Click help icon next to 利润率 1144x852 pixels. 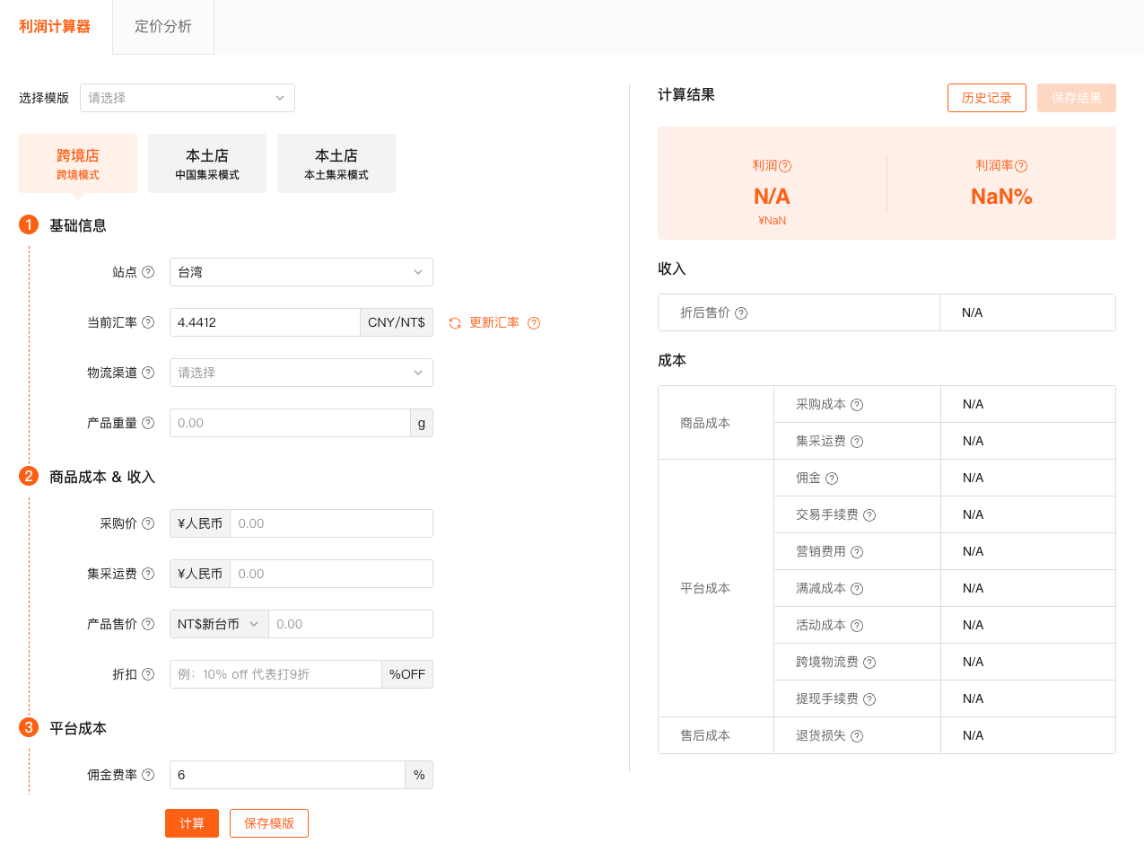1021,166
